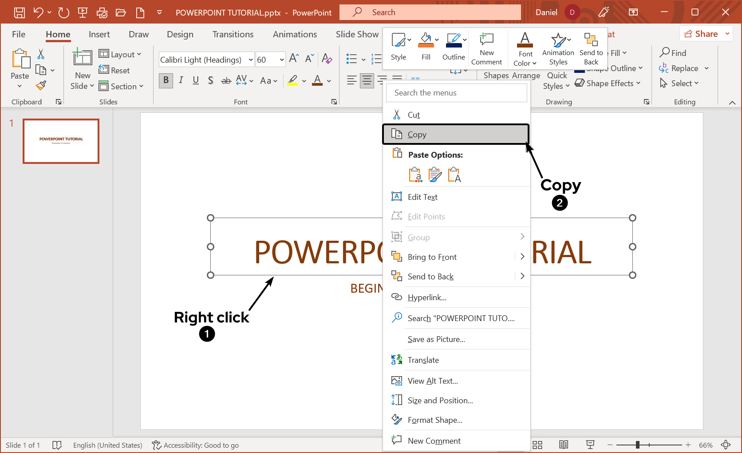Toggle Bold formatting button
The height and width of the screenshot is (453, 742).
(166, 80)
